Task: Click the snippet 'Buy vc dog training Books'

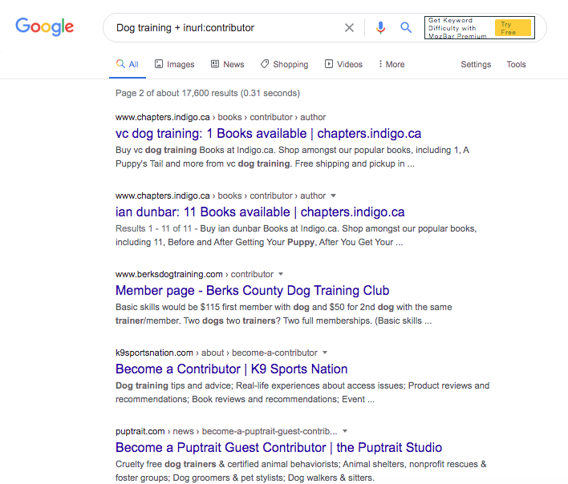Action: (292, 157)
